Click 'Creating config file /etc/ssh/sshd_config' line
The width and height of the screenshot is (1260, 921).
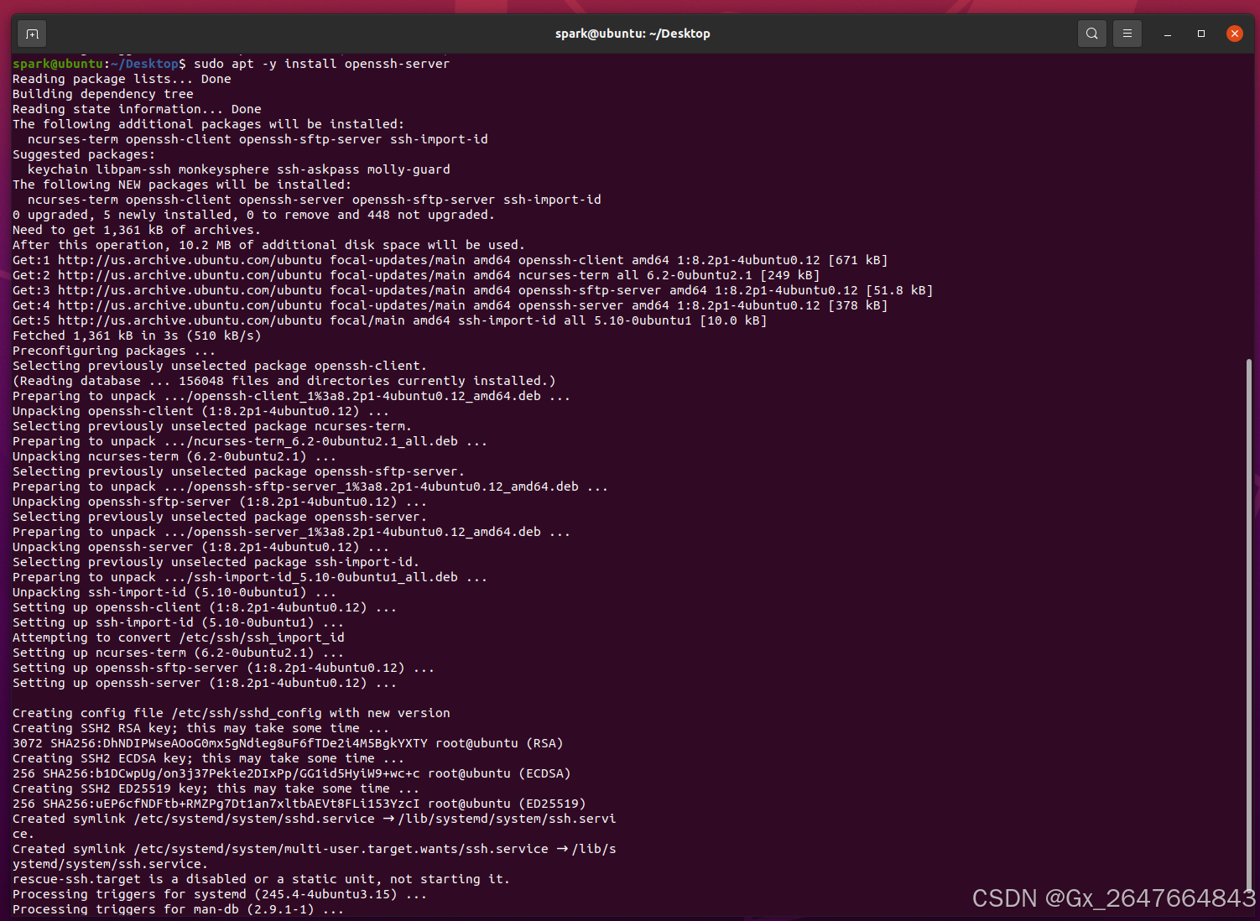[232, 713]
